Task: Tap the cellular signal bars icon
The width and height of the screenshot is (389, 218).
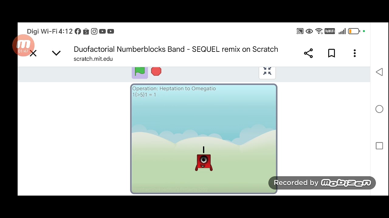Action: [342, 31]
